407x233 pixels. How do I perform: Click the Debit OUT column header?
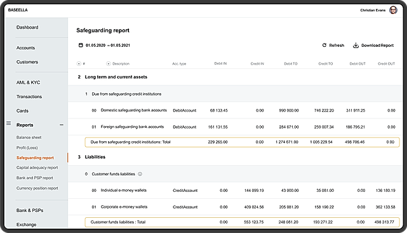coord(357,63)
